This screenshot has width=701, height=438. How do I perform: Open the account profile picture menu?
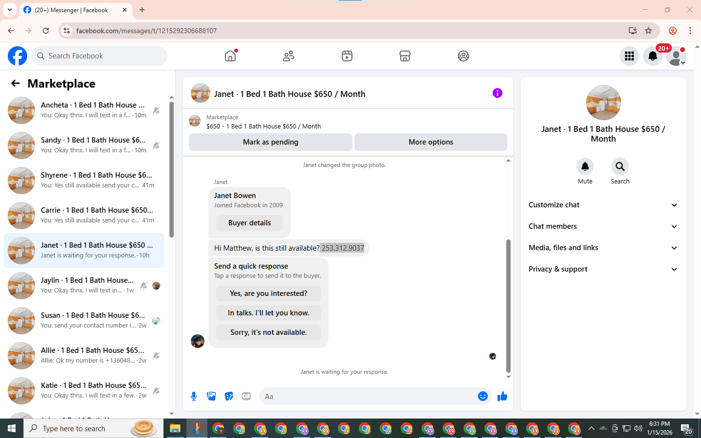(x=676, y=56)
